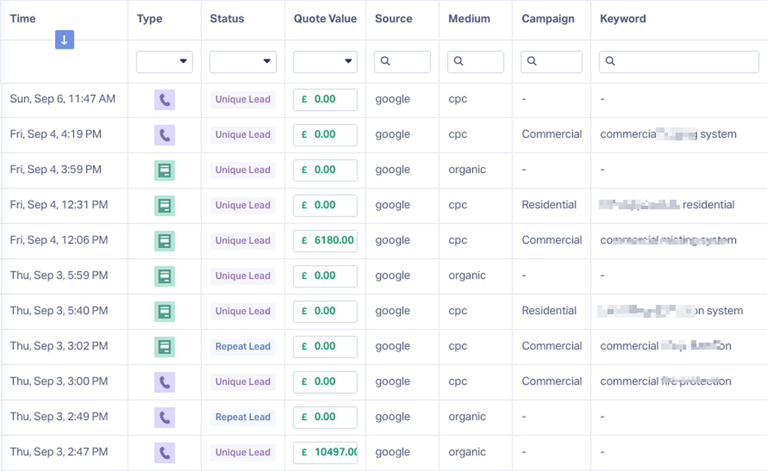Click Commercial campaign in Thu, Sep 3, 3:00 PM row
The image size is (767, 471).
click(x=552, y=381)
